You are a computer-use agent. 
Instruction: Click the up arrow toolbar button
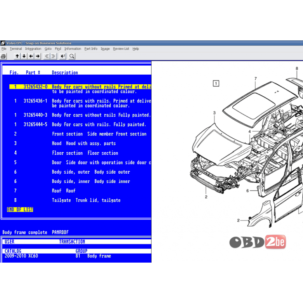click(17, 56)
